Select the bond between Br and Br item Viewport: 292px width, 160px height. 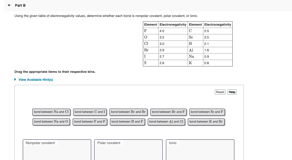[128, 112]
